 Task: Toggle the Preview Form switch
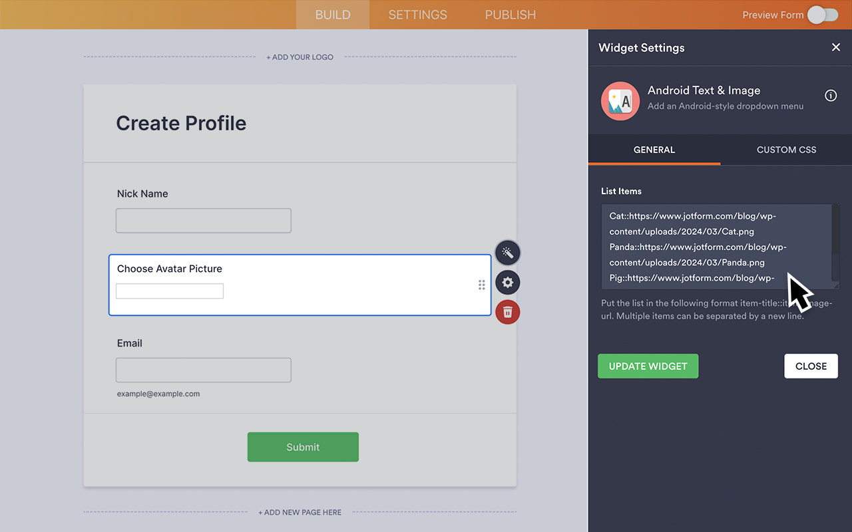tap(822, 15)
